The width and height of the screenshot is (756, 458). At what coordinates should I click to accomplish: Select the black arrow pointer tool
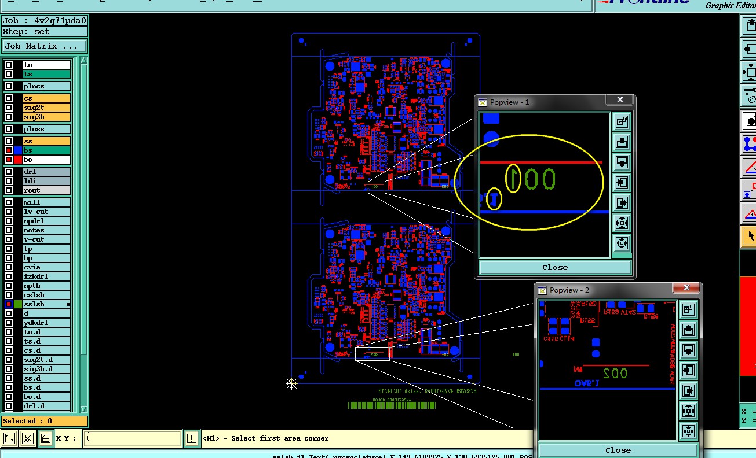(x=750, y=236)
